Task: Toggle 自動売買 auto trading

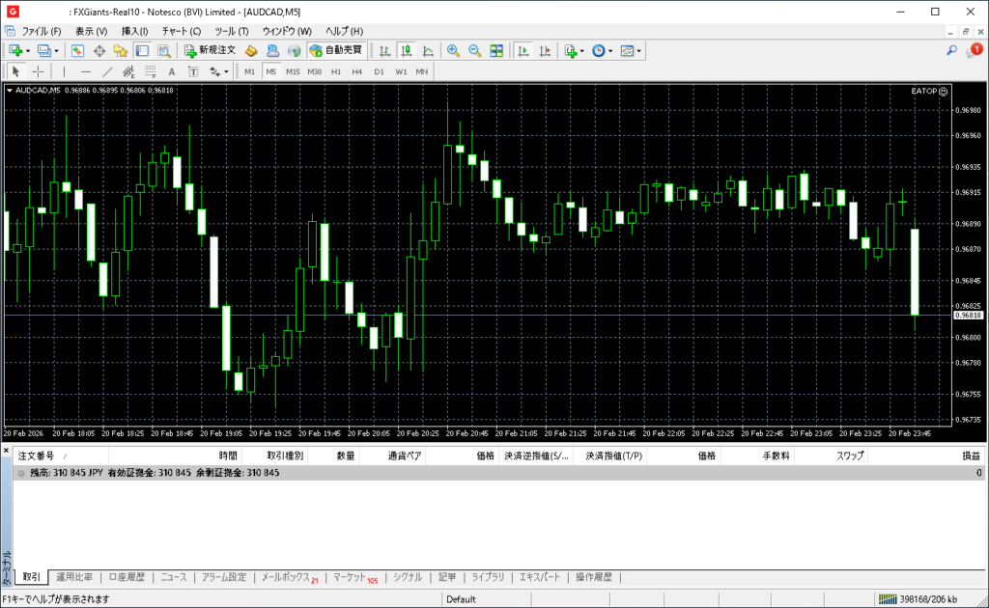Action: click(x=335, y=50)
